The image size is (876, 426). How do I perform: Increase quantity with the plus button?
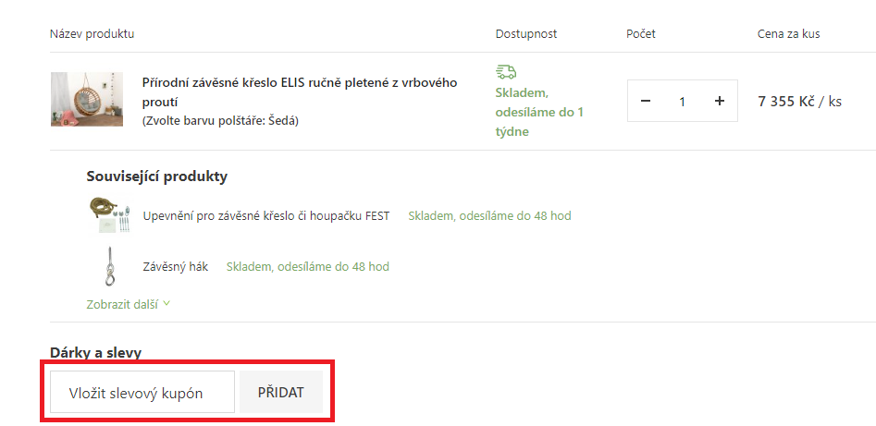[720, 101]
